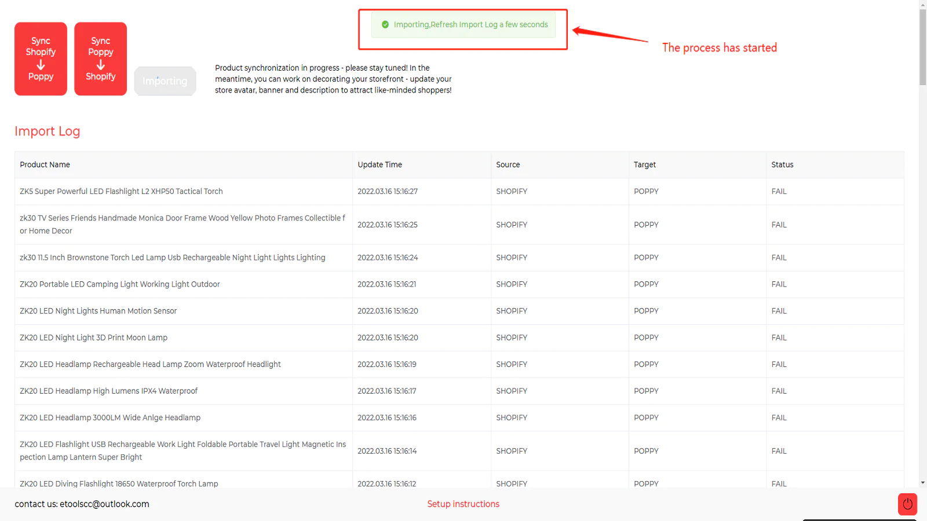Click the disabled Importing button
The width and height of the screenshot is (927, 521).
tap(165, 81)
